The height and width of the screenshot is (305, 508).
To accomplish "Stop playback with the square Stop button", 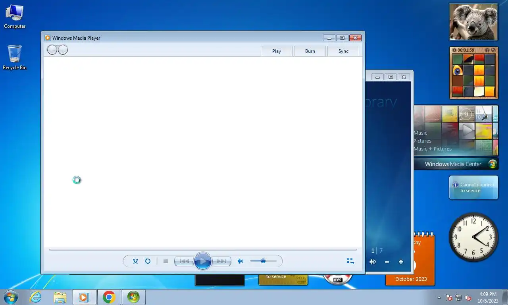I will pyautogui.click(x=165, y=261).
